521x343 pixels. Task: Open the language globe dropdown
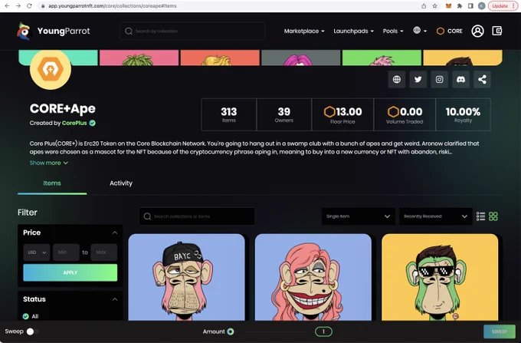[420, 31]
